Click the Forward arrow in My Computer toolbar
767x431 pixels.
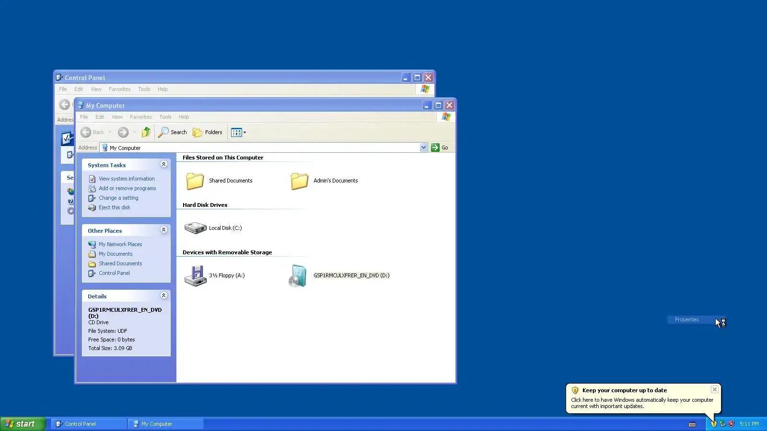point(123,132)
